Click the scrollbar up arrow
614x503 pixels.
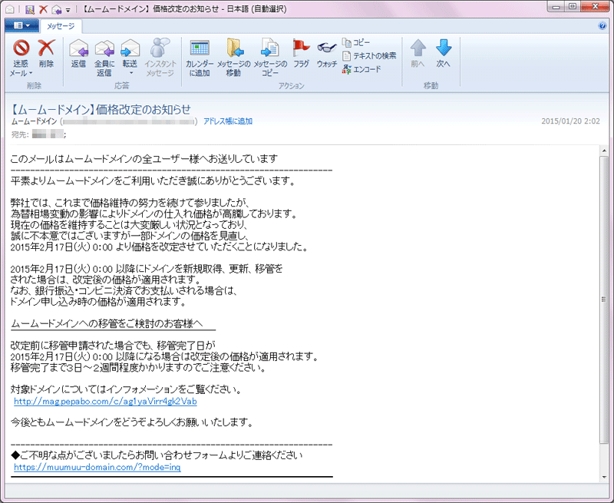pos(603,151)
